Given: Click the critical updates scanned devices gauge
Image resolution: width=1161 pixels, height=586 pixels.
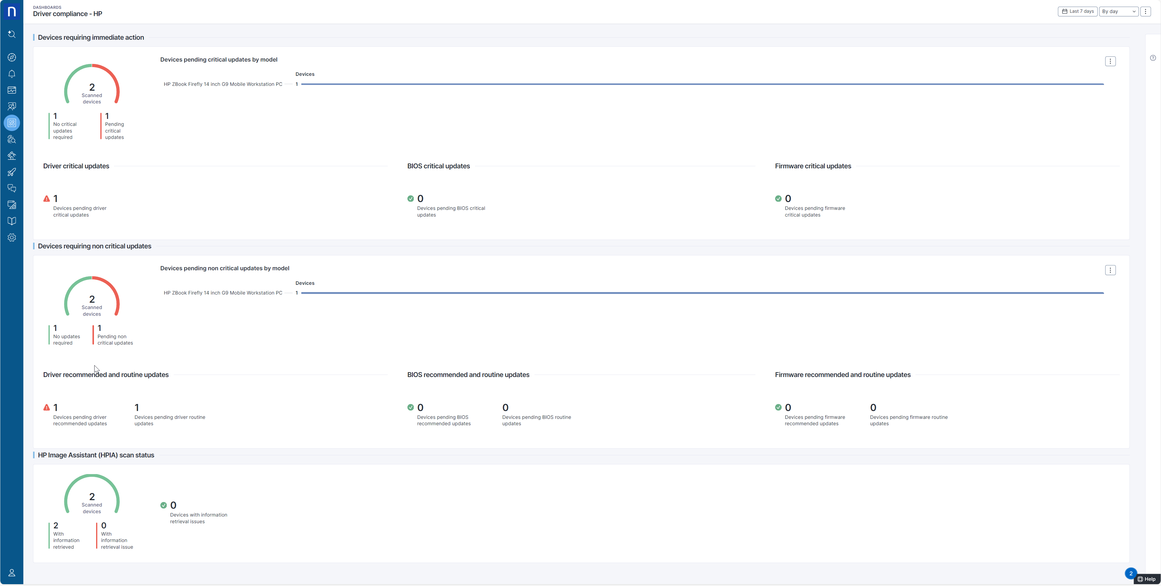Looking at the screenshot, I should 92,84.
